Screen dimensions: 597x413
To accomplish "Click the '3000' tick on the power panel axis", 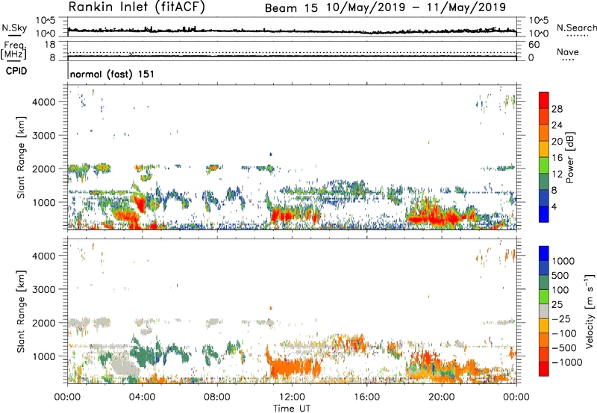I will coord(44,136).
